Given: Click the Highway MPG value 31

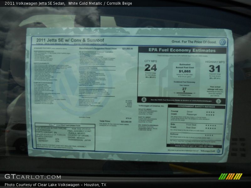Looking at the screenshot, I should point(215,69).
